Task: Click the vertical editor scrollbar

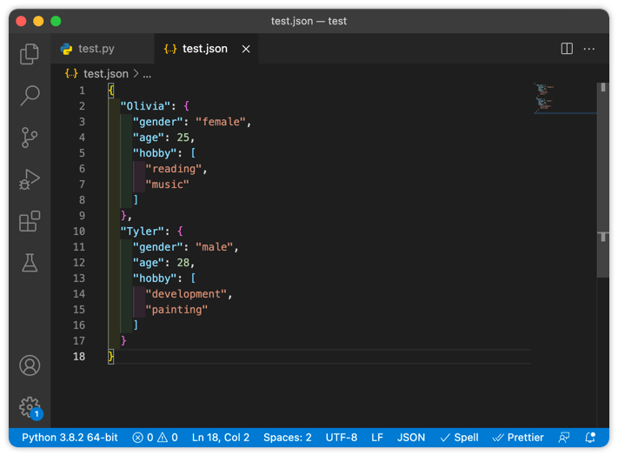Action: [x=603, y=180]
